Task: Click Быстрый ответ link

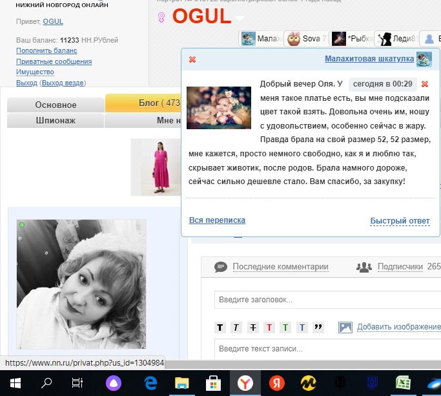Action: tap(400, 221)
